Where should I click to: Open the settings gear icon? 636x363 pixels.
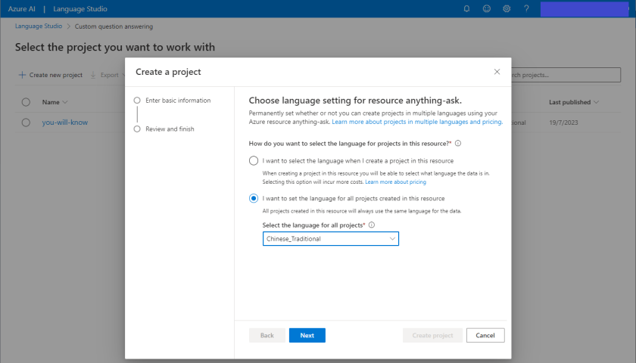tap(507, 9)
